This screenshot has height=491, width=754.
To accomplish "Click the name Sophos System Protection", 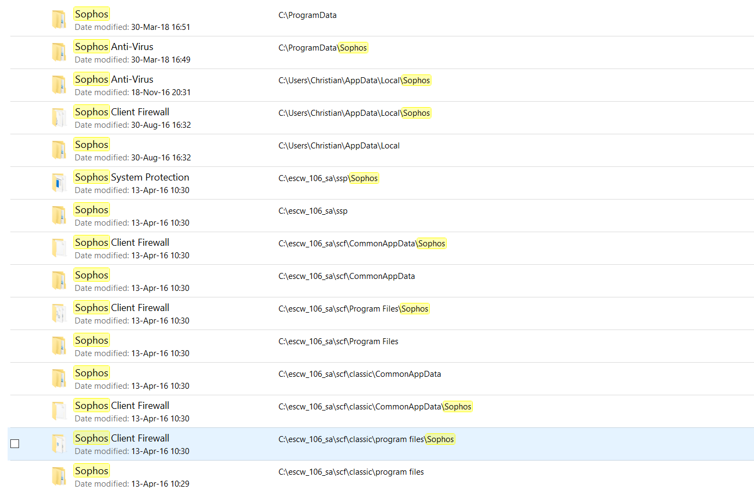I will [x=132, y=177].
